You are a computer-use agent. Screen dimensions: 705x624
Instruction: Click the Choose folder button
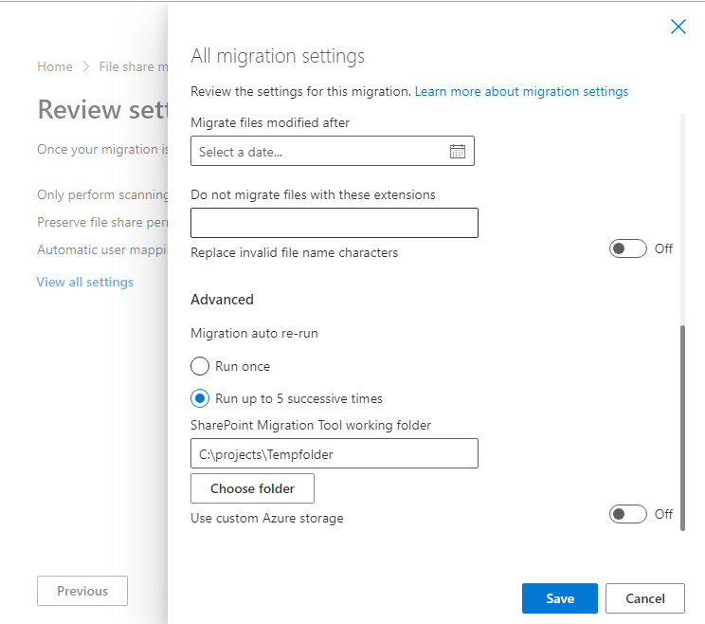[x=252, y=488]
